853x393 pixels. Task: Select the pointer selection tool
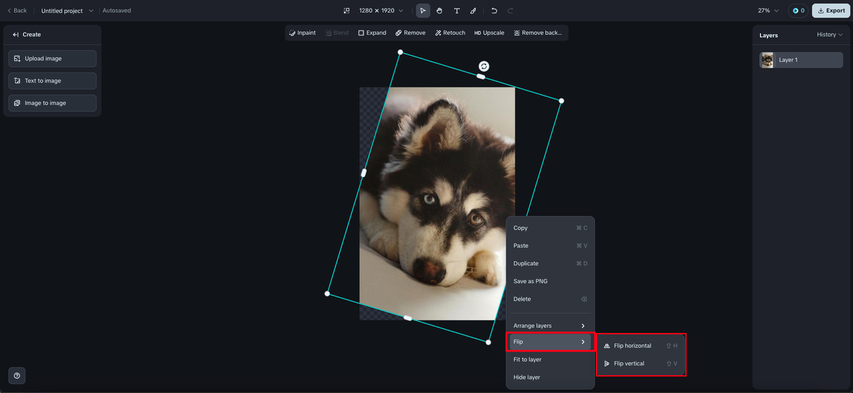pos(423,11)
